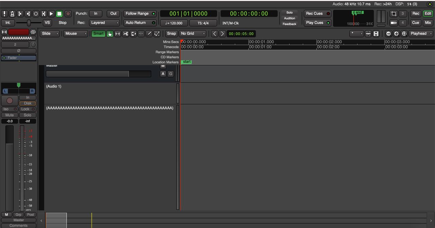Image resolution: width=435 pixels, height=228 pixels.
Task: Toggle Smart mode off
Action: click(x=98, y=34)
